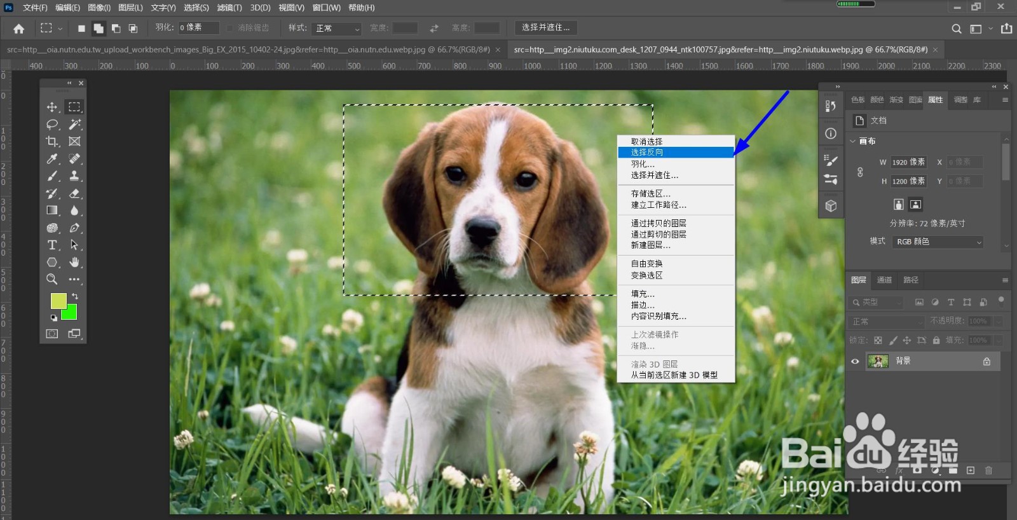Select the Frame tool
Screen dimensions: 1017x520
(74, 141)
